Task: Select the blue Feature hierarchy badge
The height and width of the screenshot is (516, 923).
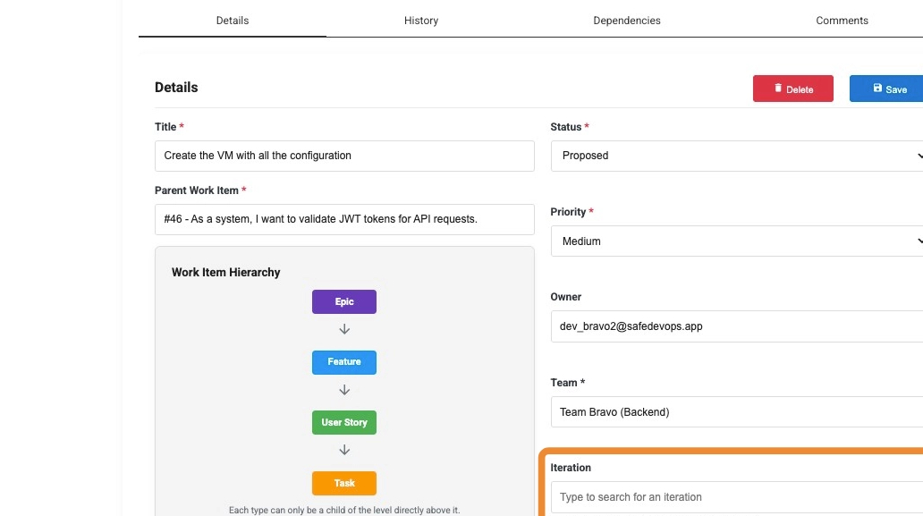Action: coord(344,362)
